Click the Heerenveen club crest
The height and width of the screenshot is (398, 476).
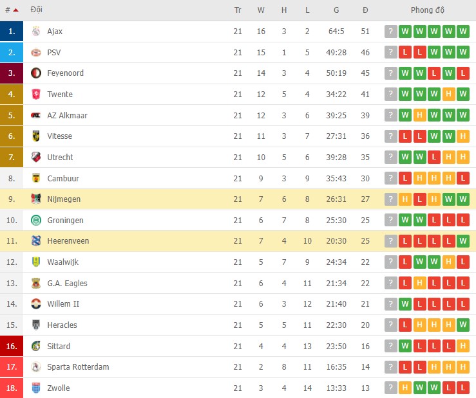pyautogui.click(x=36, y=241)
